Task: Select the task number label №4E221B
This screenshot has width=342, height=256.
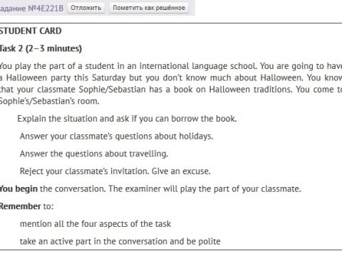Action: tap(46, 9)
